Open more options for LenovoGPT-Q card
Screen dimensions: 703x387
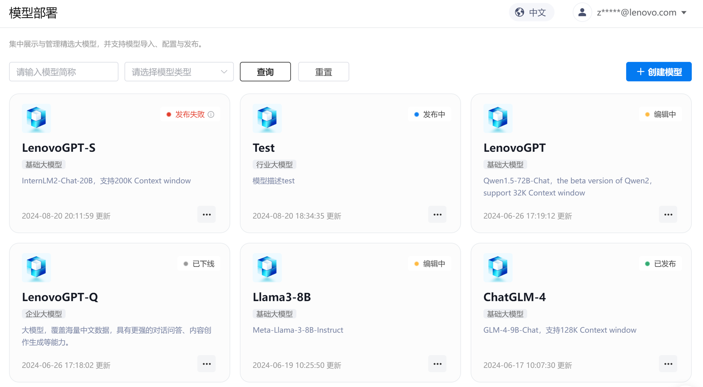(x=206, y=364)
